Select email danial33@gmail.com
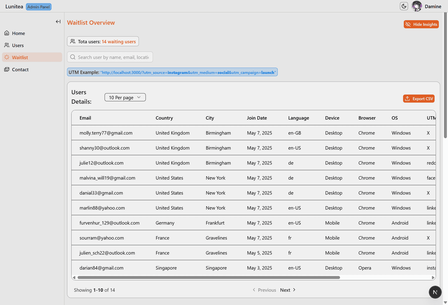 point(101,193)
